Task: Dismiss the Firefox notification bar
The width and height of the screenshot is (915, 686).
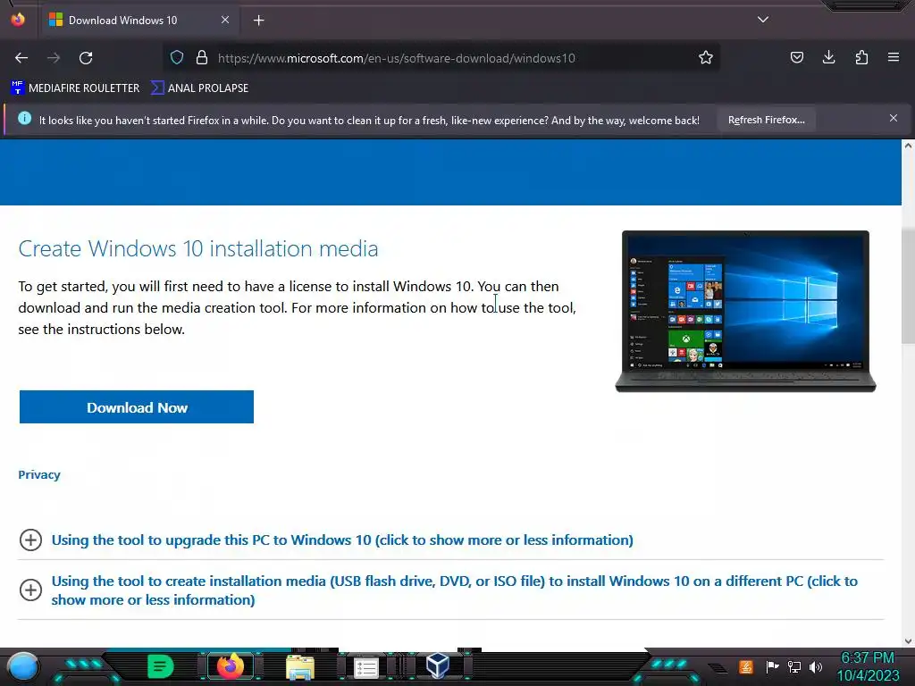Action: point(894,118)
